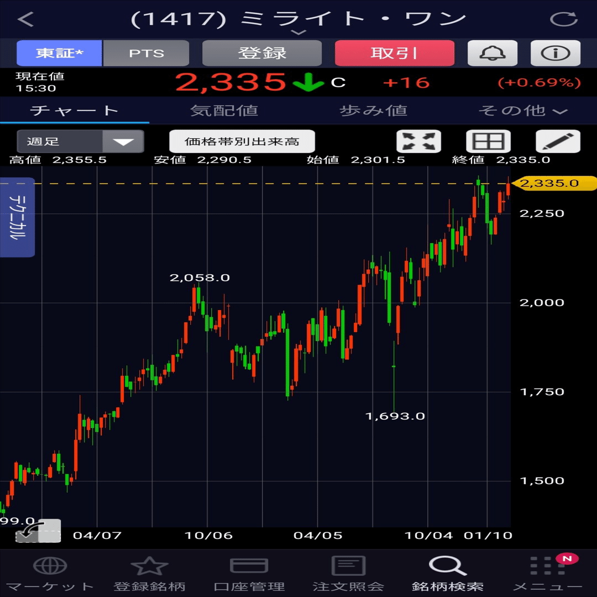Select the 歩み値 tab
Screen dimensions: 597x597
373,111
